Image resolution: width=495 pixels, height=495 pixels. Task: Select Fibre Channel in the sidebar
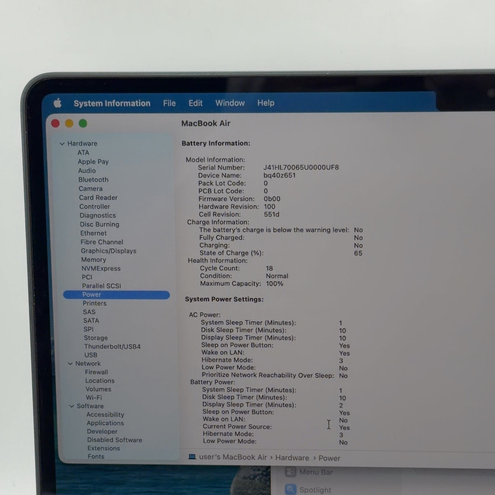pyautogui.click(x=102, y=242)
